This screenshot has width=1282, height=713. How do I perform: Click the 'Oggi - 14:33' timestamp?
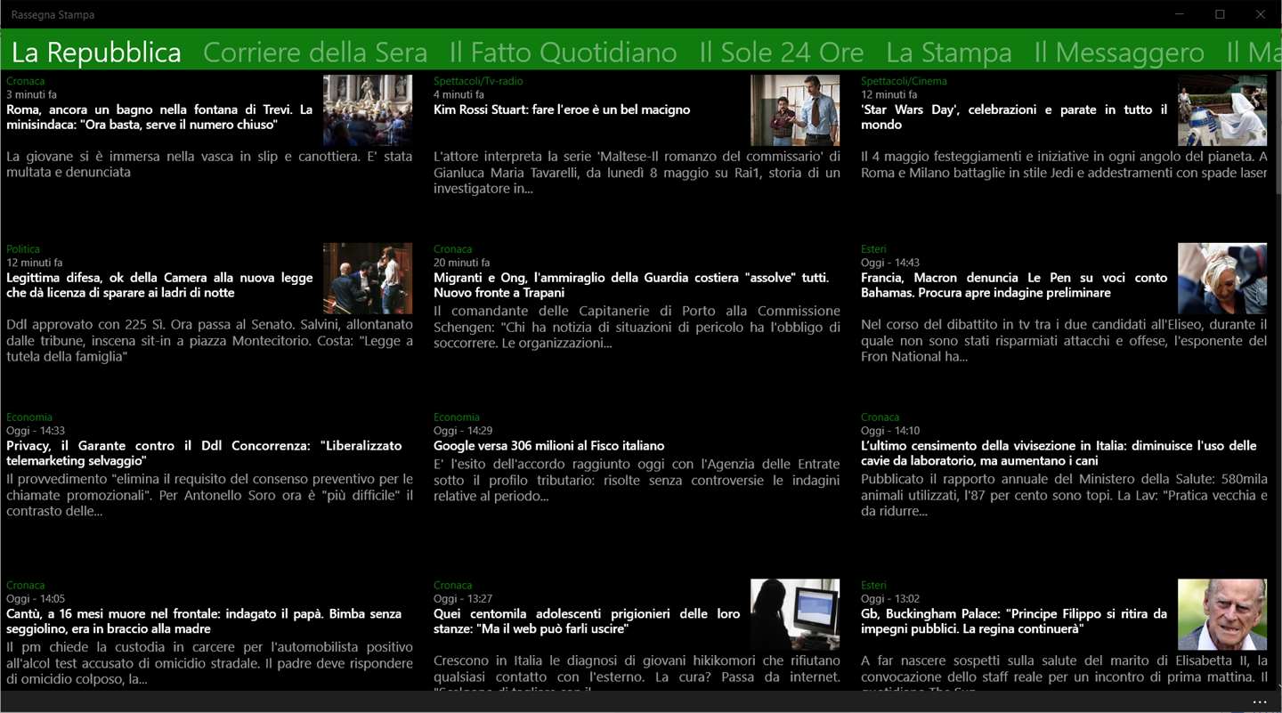36,431
